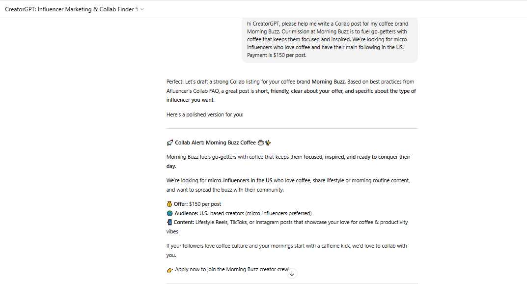Click the phone emoji beside Content
527x284 pixels.
click(169, 222)
